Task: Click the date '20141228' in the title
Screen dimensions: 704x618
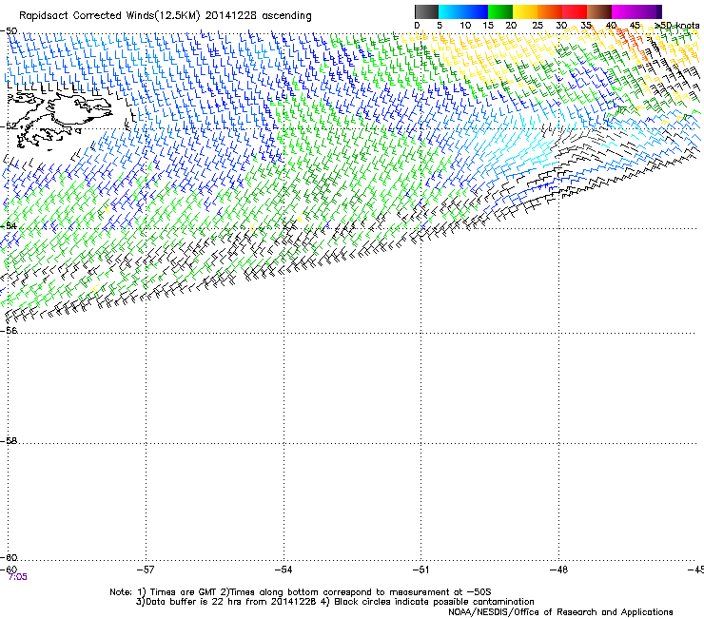Action: click(231, 16)
